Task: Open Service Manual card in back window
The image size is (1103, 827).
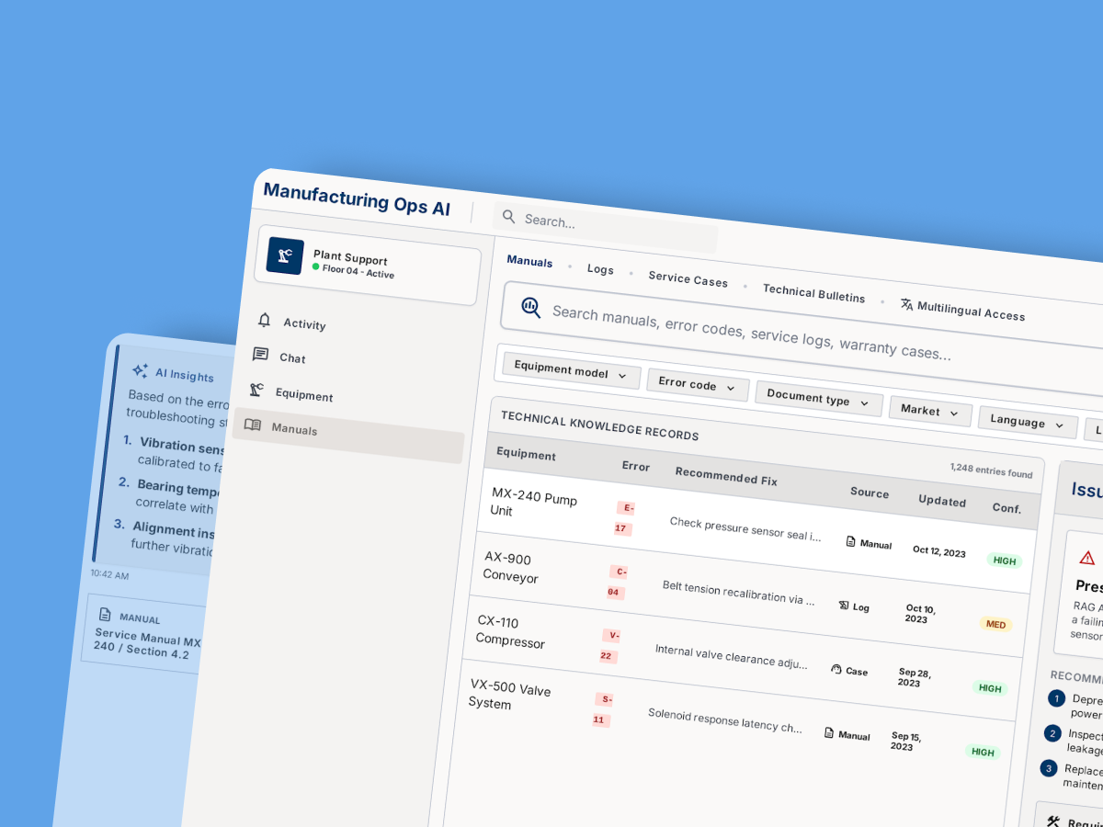Action: (x=145, y=632)
